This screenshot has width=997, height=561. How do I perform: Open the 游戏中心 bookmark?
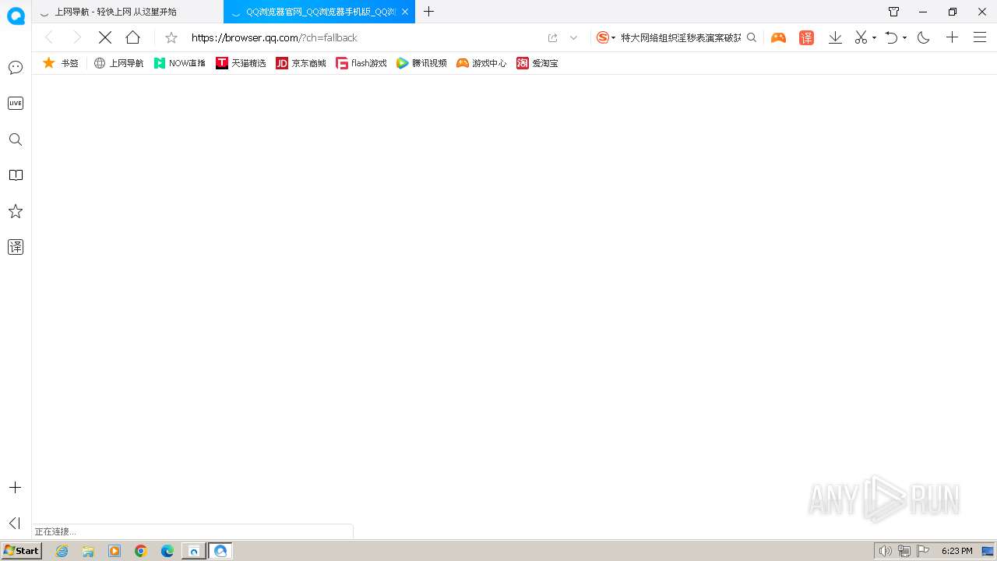pyautogui.click(x=481, y=63)
